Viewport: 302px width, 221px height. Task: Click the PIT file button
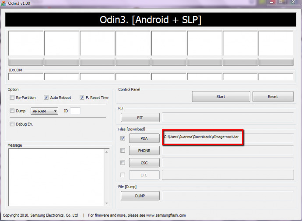tap(140, 118)
